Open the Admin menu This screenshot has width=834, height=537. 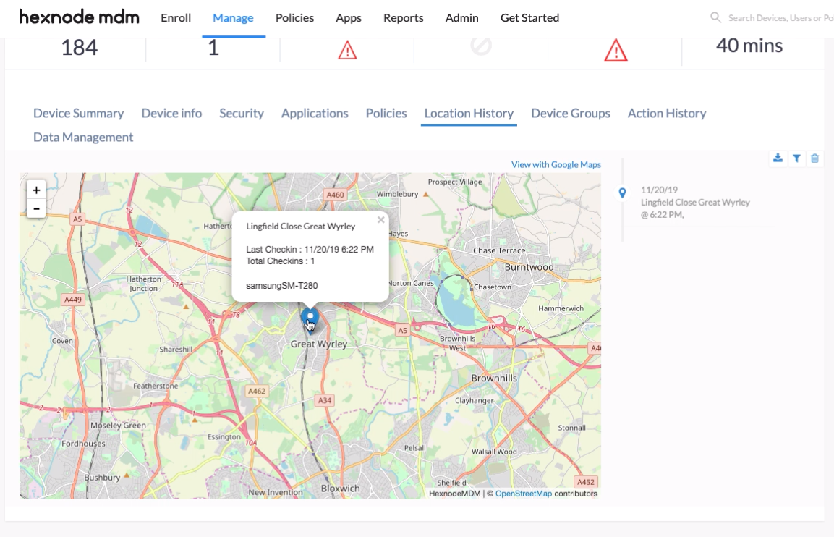461,17
